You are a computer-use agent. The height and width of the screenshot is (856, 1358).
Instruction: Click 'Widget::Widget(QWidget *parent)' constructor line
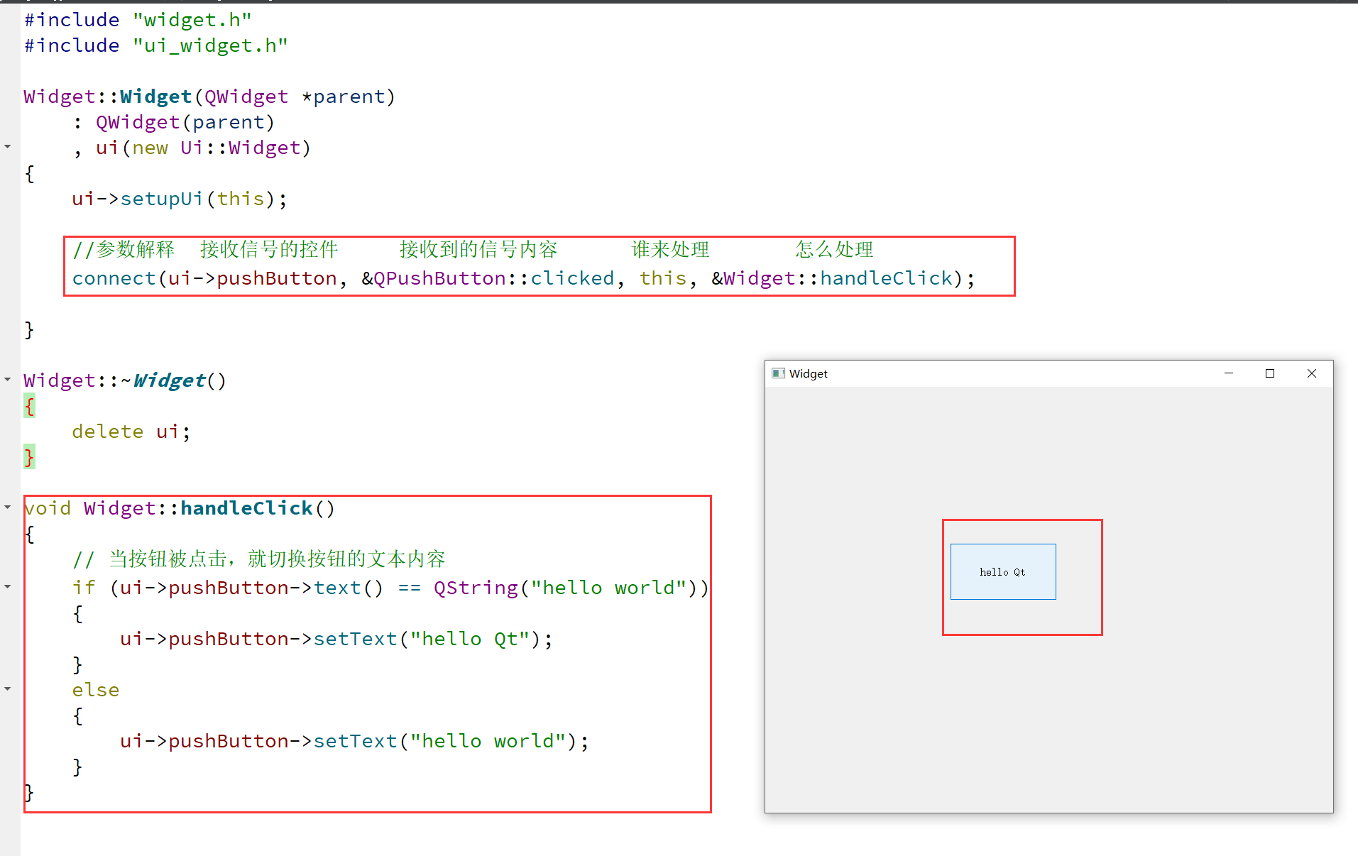[209, 97]
